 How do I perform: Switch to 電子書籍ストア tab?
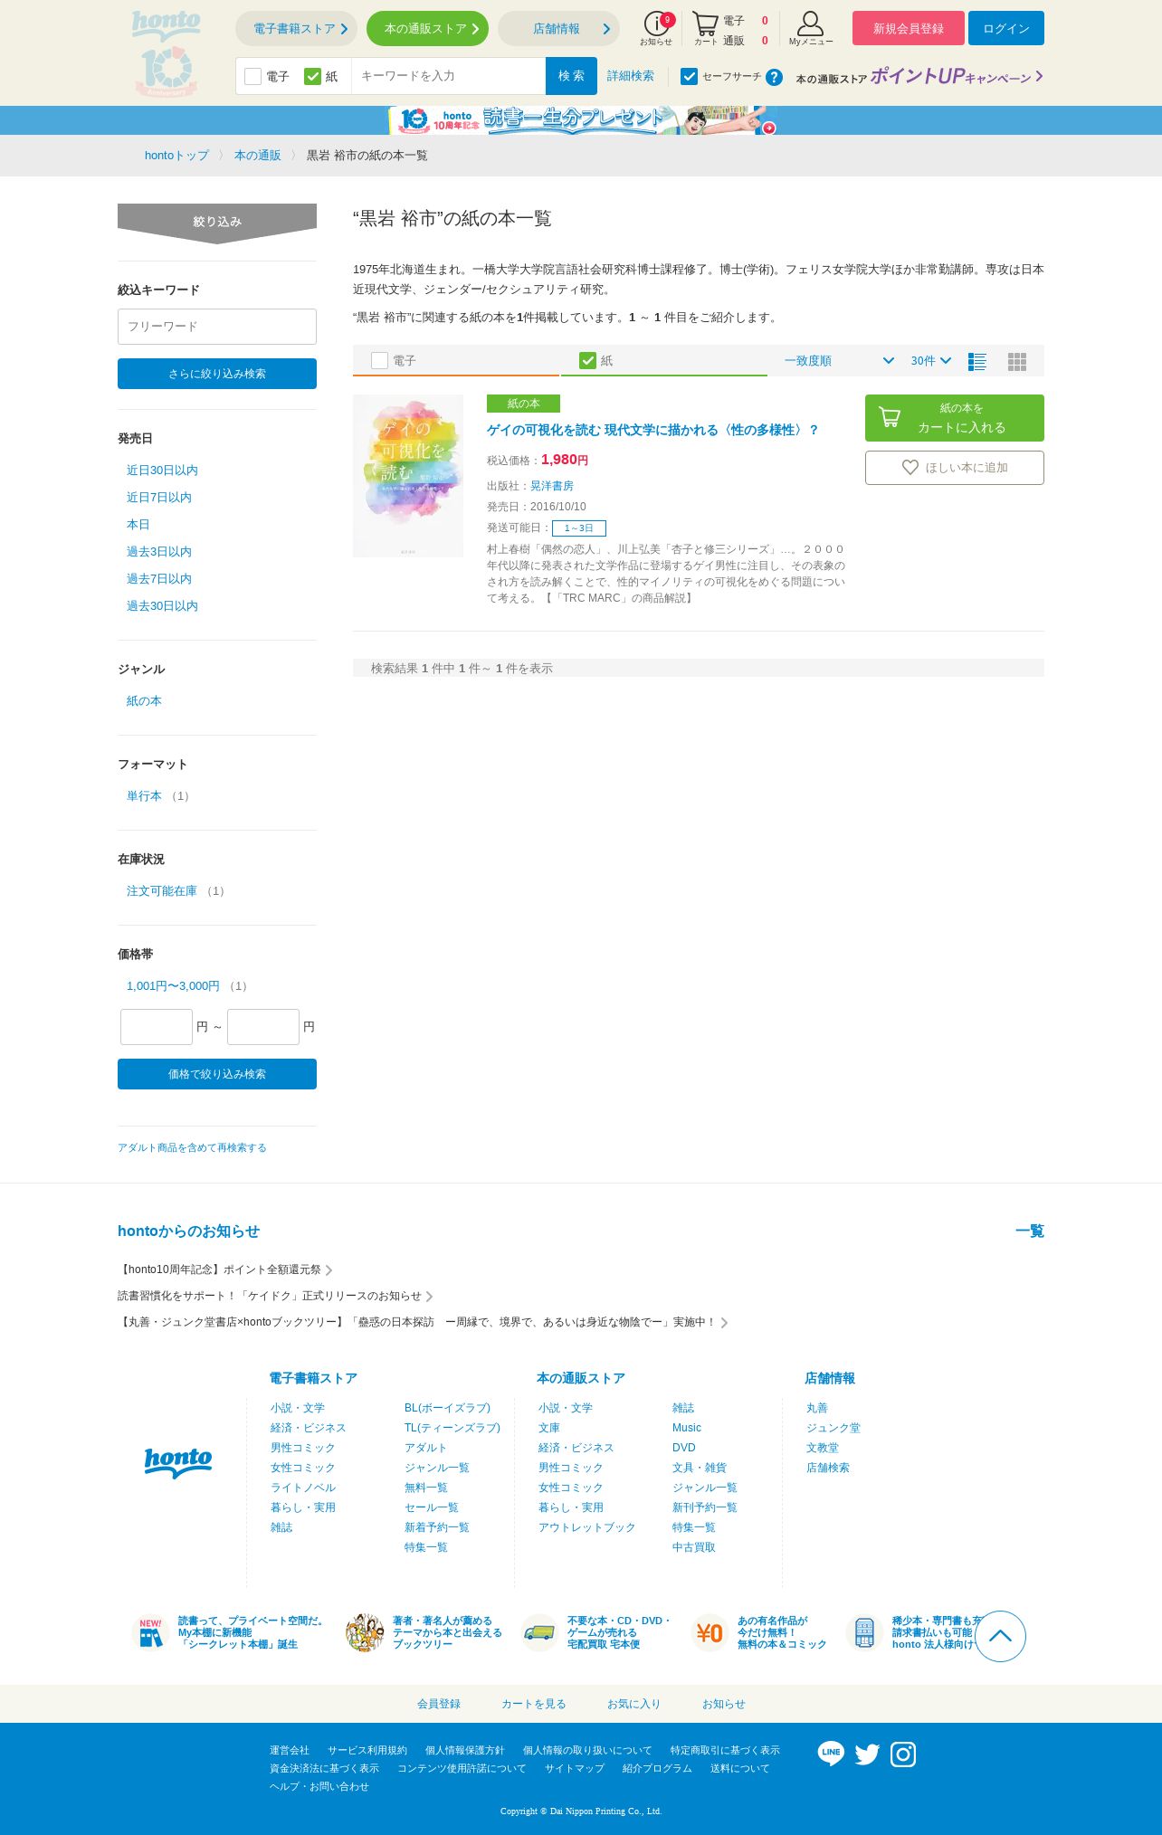296,29
